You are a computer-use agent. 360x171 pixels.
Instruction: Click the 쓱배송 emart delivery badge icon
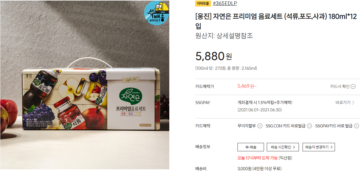[x=157, y=13]
